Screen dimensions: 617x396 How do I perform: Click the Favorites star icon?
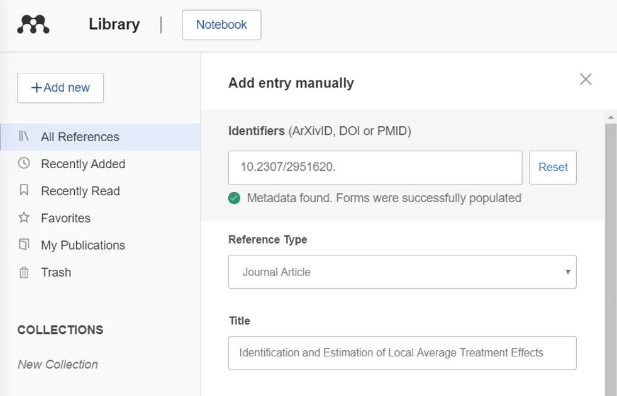(24, 218)
